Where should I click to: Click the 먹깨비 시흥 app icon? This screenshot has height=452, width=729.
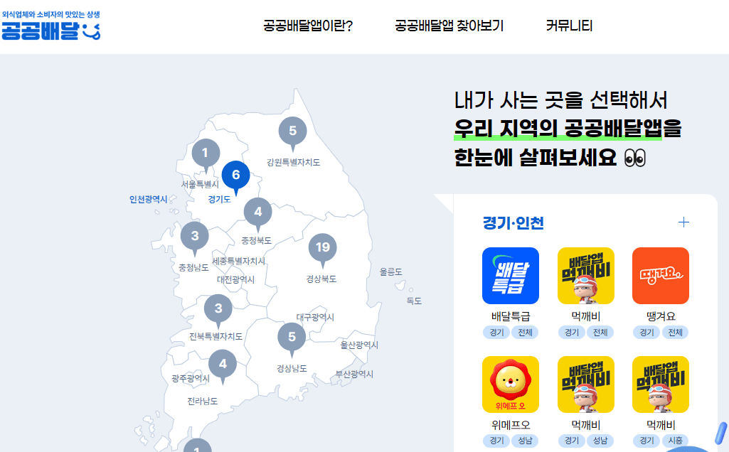pyautogui.click(x=659, y=384)
